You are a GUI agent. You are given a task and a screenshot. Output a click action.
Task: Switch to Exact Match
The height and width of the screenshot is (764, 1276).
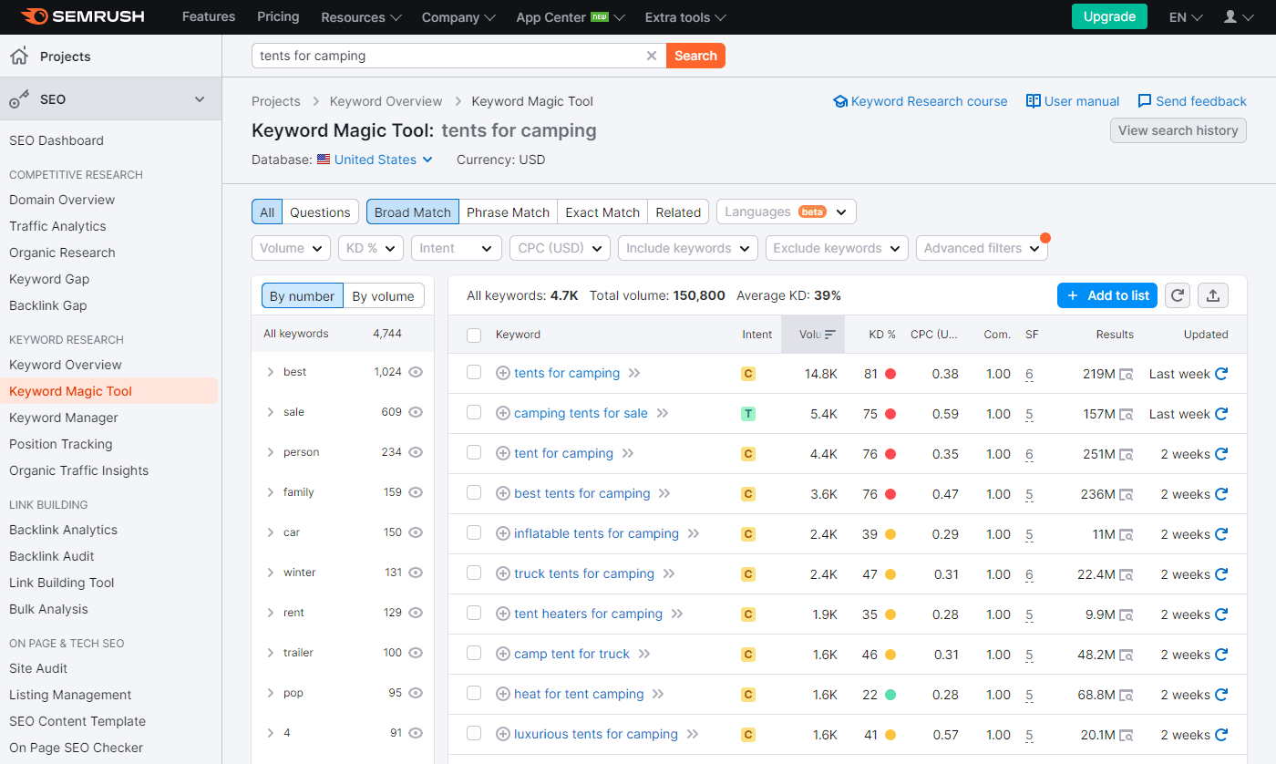602,212
